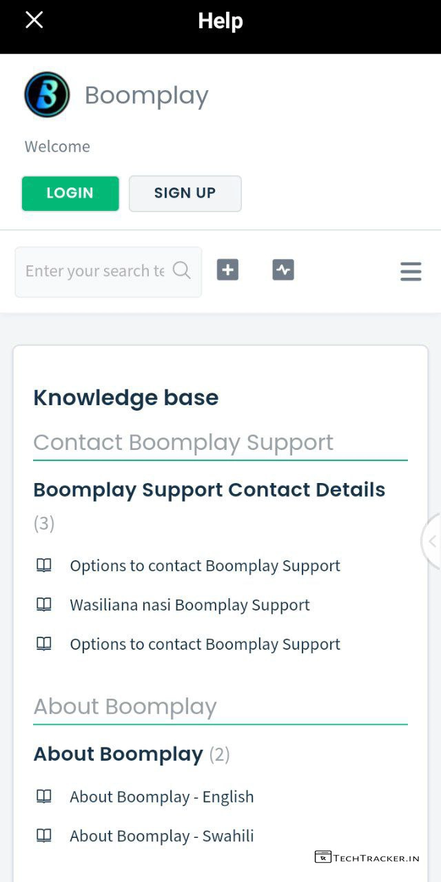
Task: Click book icon beside About Boomplay - Swahili
Action: [44, 836]
